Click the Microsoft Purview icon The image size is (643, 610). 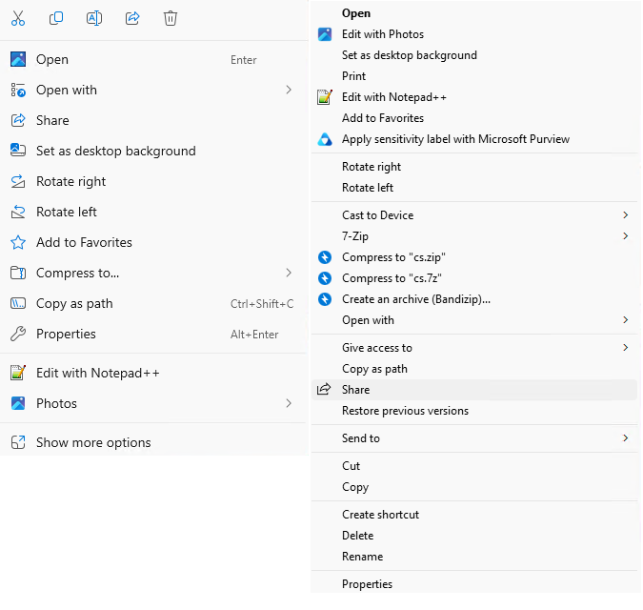(x=325, y=139)
